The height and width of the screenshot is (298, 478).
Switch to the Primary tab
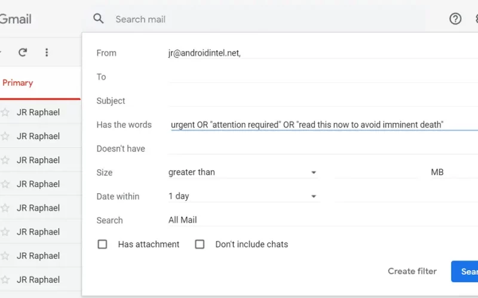pos(18,83)
